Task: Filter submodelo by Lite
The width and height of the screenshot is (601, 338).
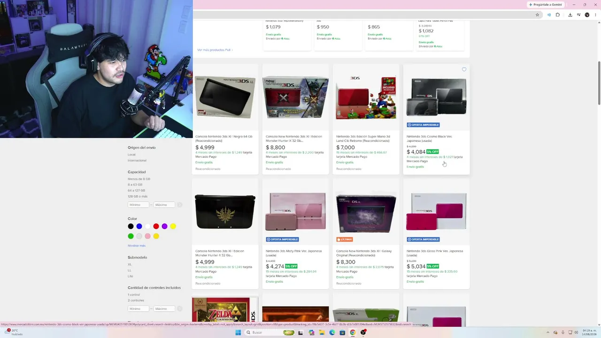Action: click(x=130, y=276)
